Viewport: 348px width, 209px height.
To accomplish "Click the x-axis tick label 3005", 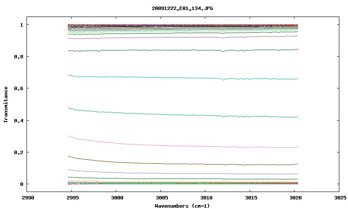I will pos(162,198).
